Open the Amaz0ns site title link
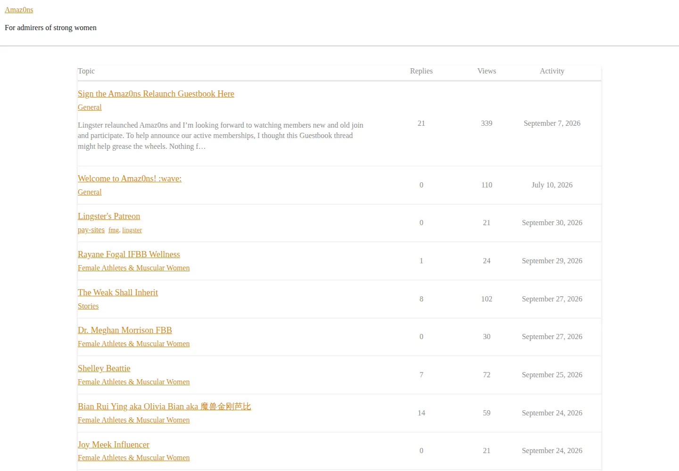 pyautogui.click(x=19, y=10)
